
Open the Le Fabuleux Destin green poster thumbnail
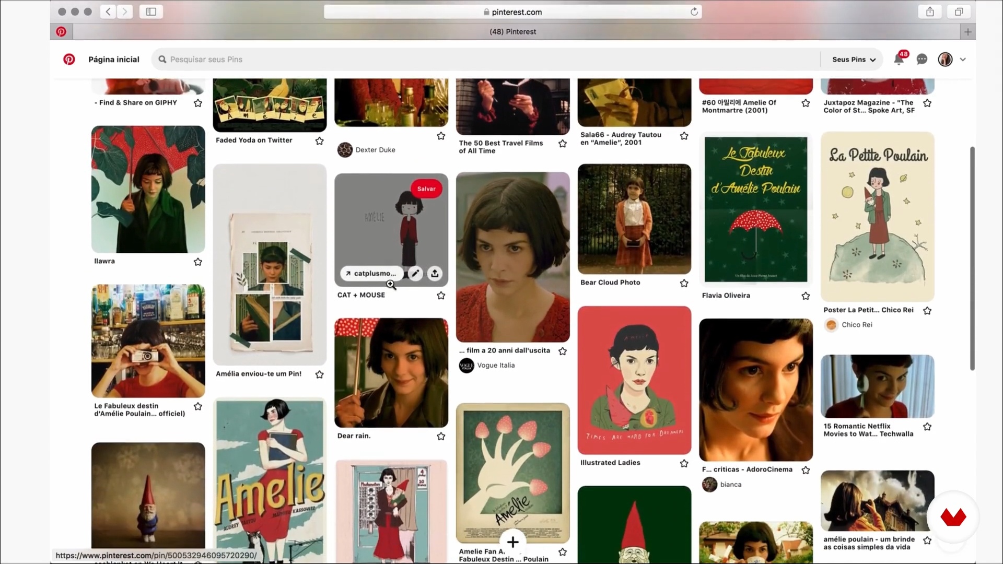[756, 209]
